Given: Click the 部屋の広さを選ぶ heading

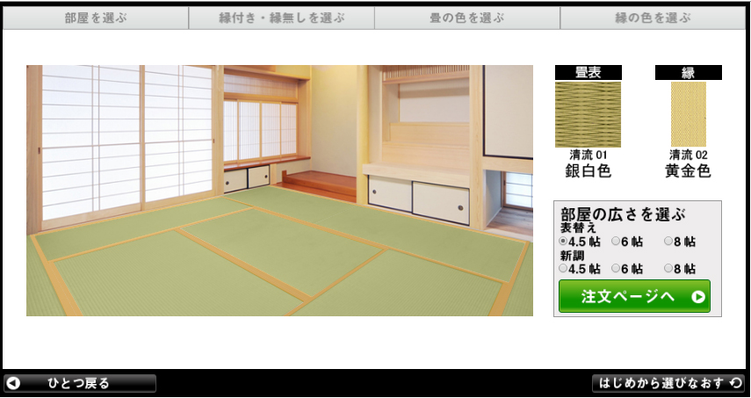Looking at the screenshot, I should tap(623, 214).
